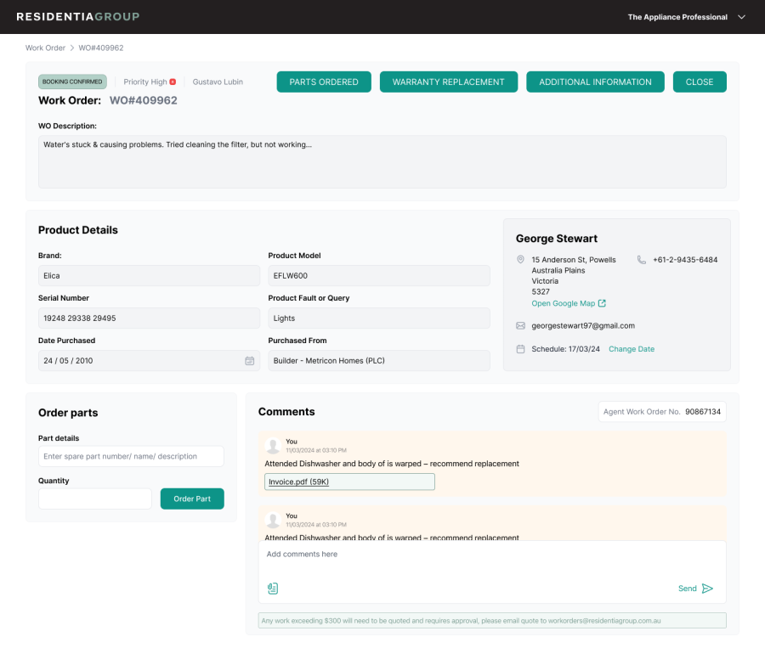Click the Gustavo Lubin assignee name
This screenshot has width=765, height=648.
coord(218,82)
